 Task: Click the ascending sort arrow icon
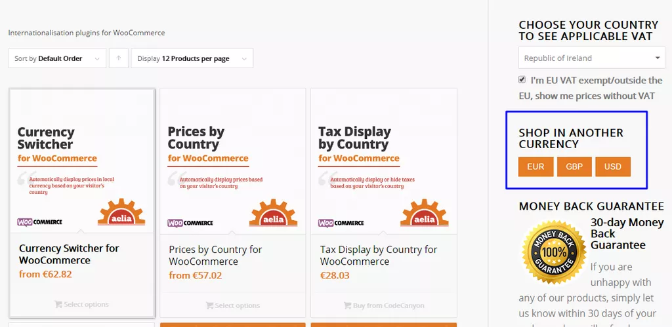pos(119,58)
